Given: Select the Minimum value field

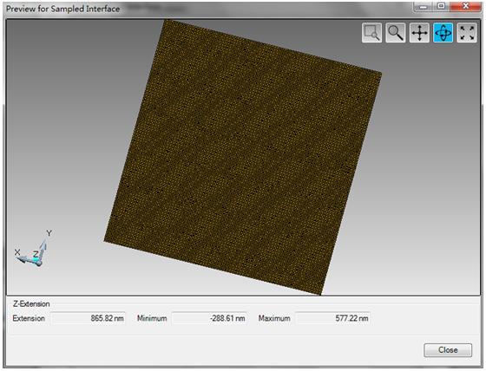Looking at the screenshot, I should 209,318.
